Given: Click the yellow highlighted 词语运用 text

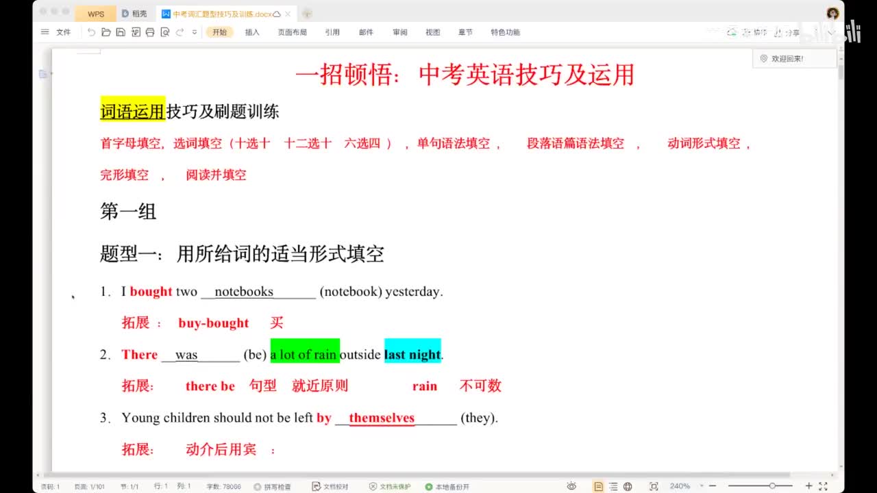Looking at the screenshot, I should tap(133, 112).
